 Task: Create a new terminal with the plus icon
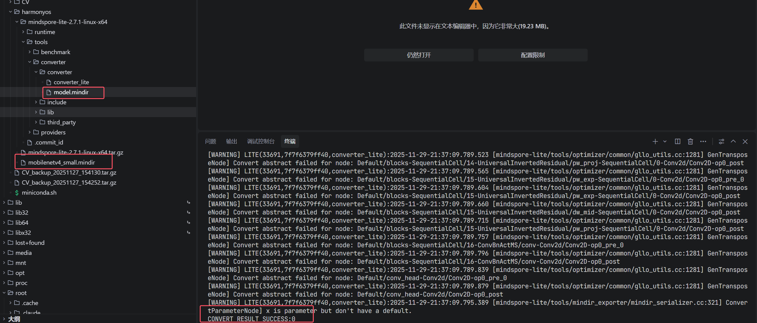point(655,141)
